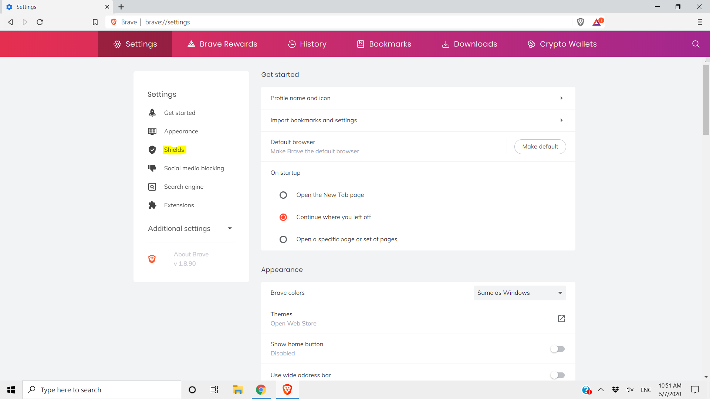Click the Brave icon in the Windows taskbar
The height and width of the screenshot is (399, 710).
287,390
